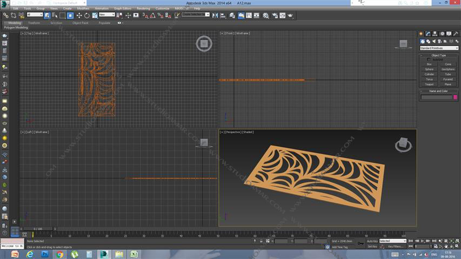
Task: Collapse the Object Type rollout
Action: pyautogui.click(x=438, y=55)
